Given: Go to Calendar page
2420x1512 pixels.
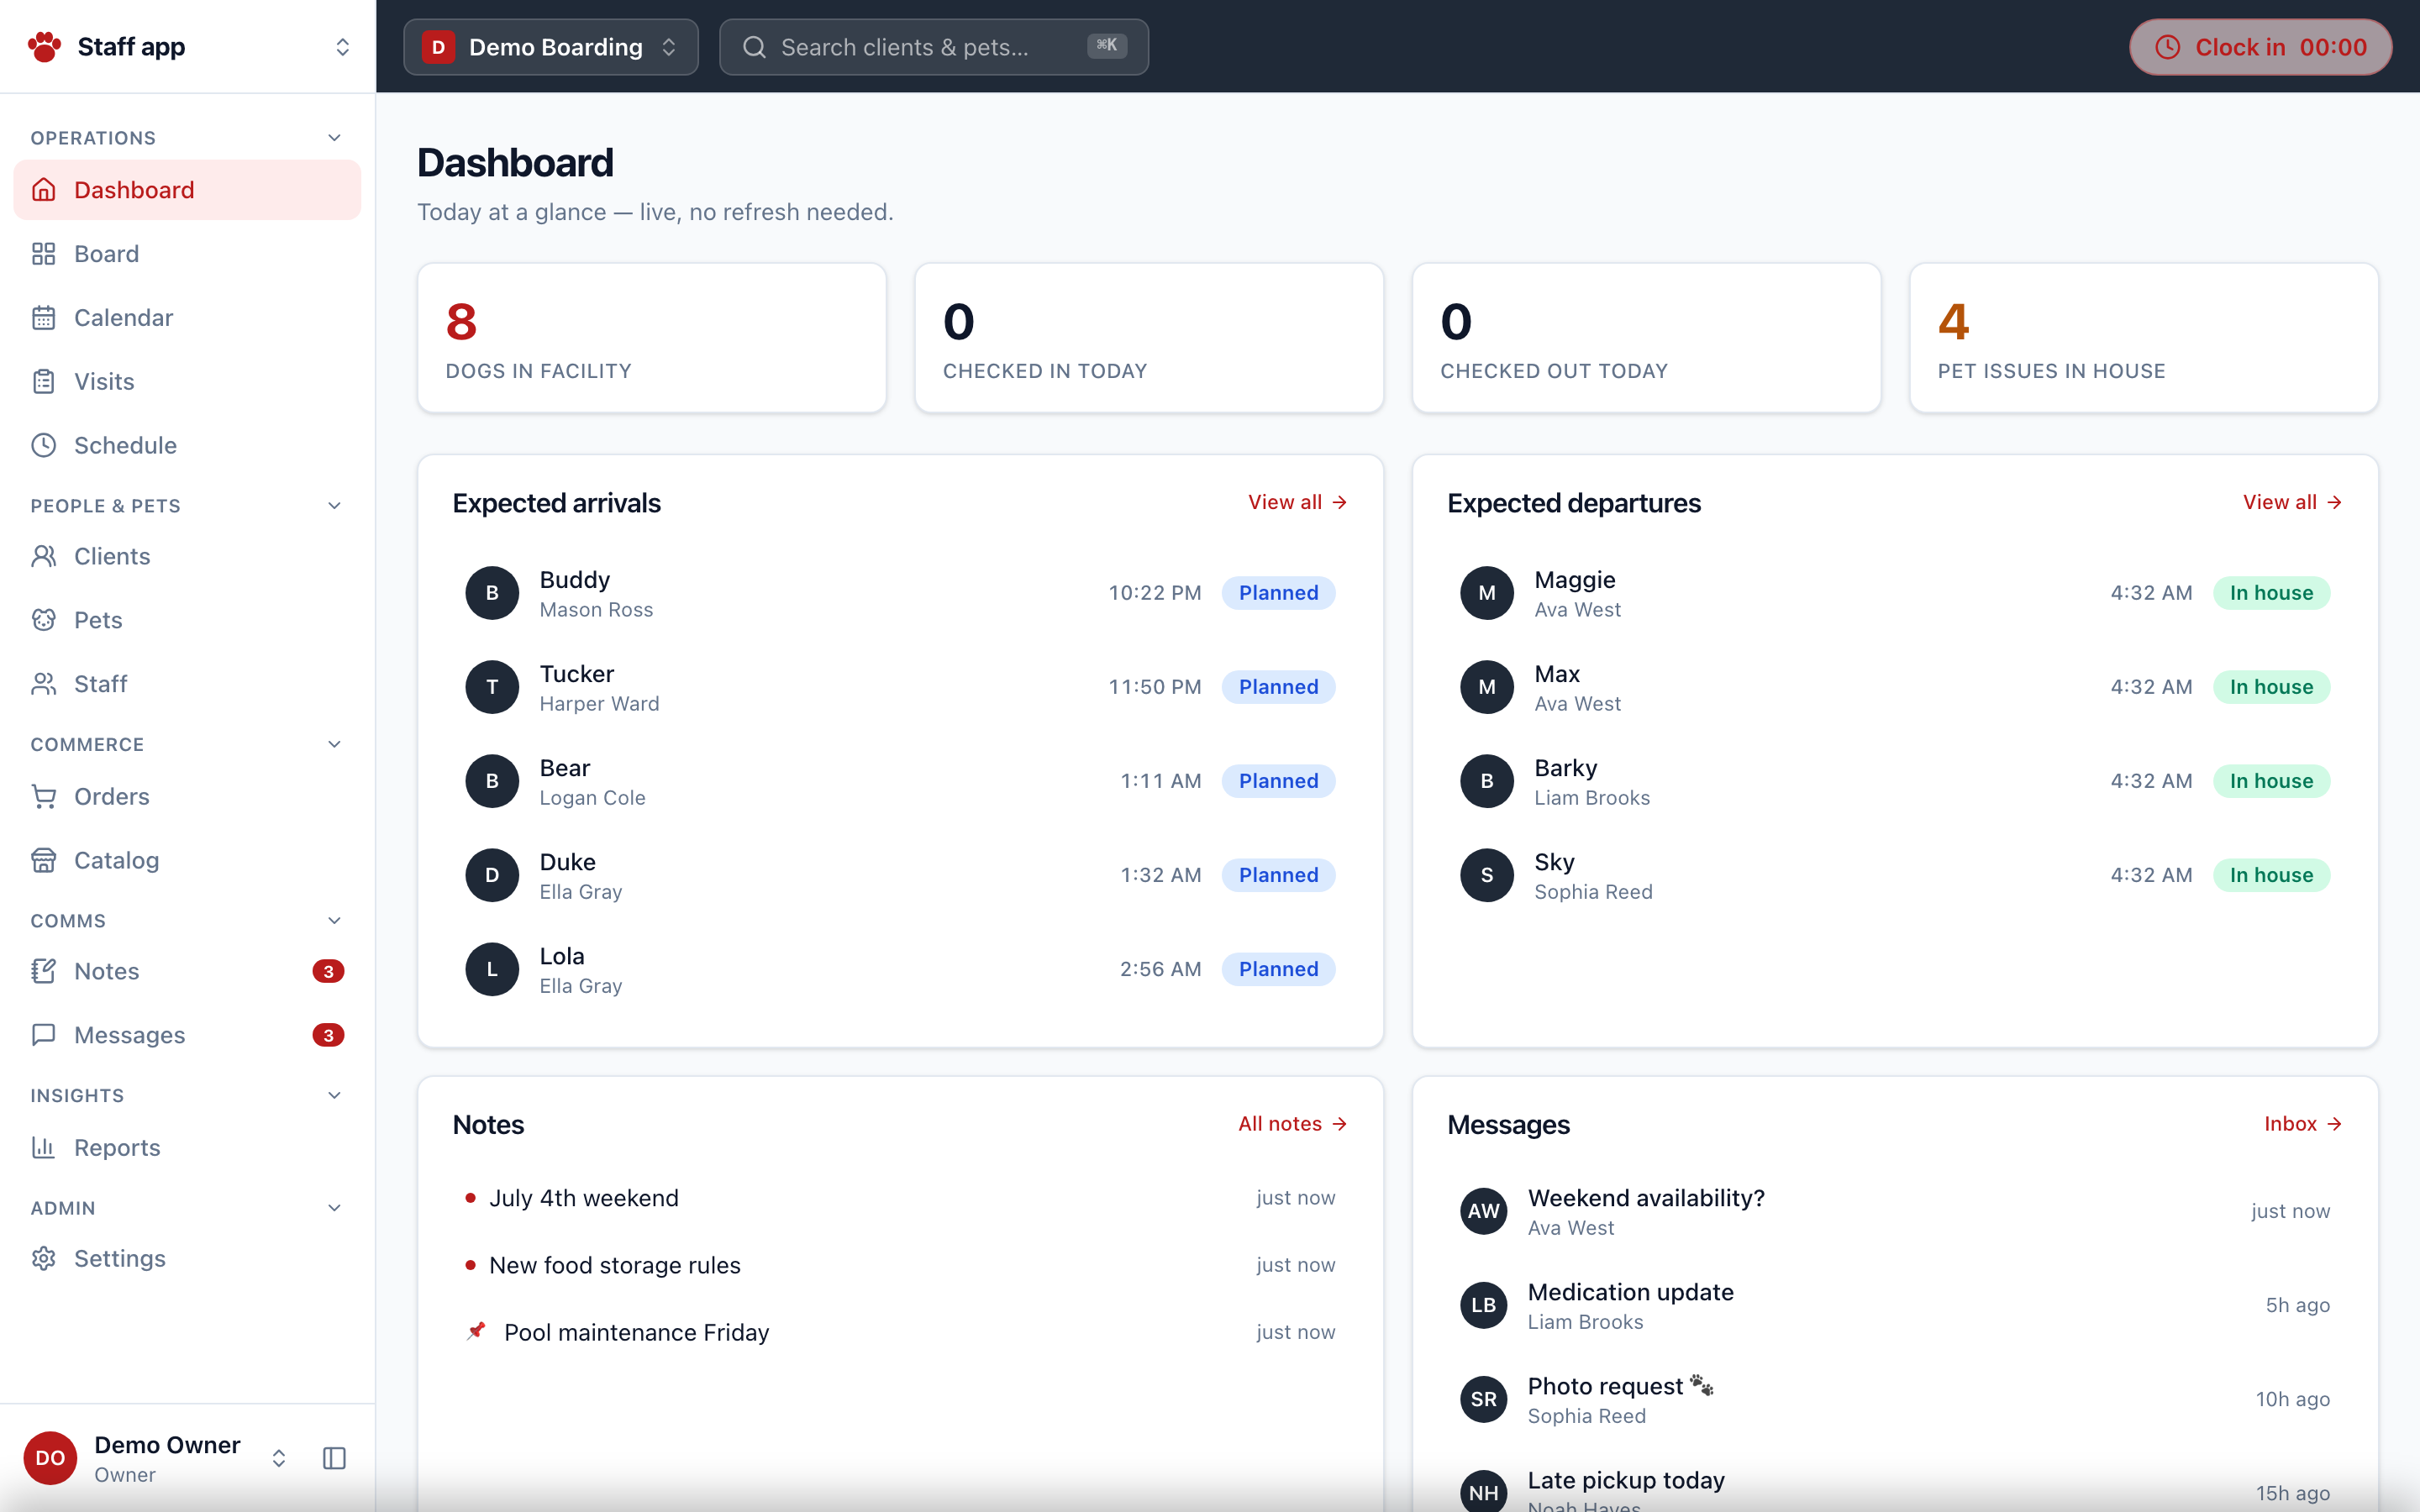Looking at the screenshot, I should coord(188,318).
